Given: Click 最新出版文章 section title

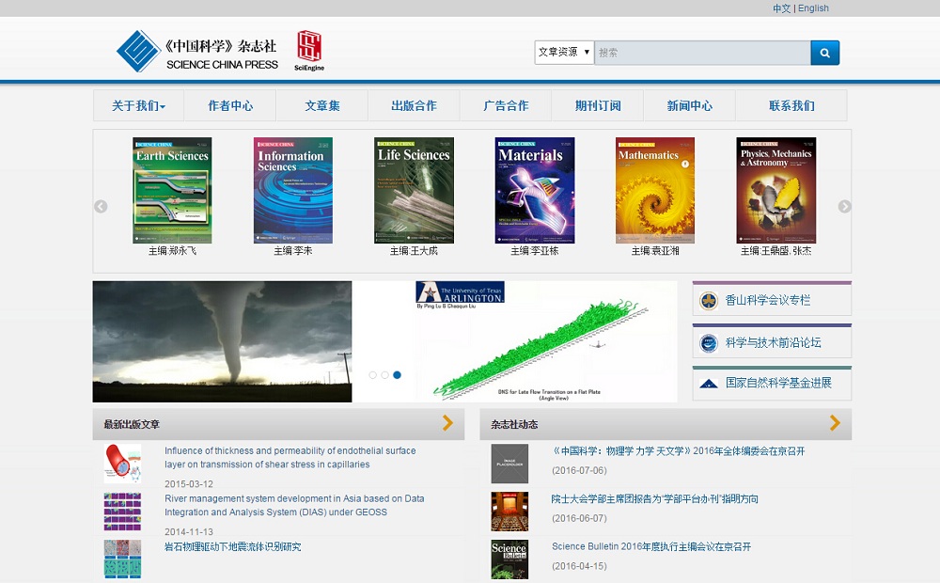Looking at the screenshot, I should (132, 425).
